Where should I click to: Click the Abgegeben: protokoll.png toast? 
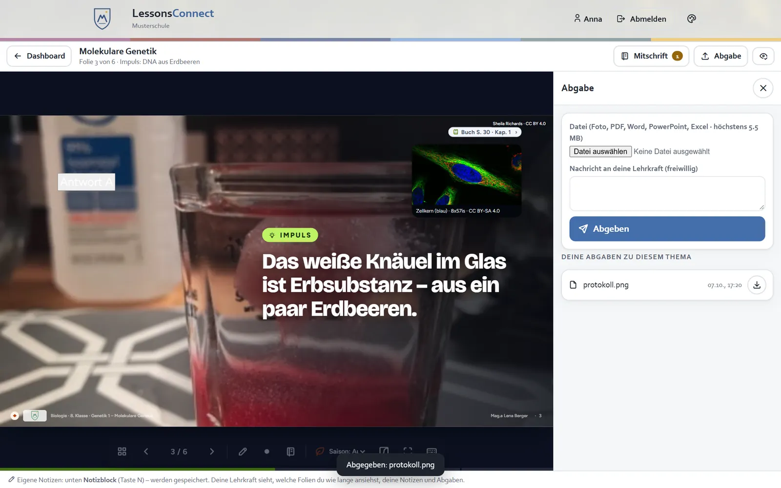[390, 465]
